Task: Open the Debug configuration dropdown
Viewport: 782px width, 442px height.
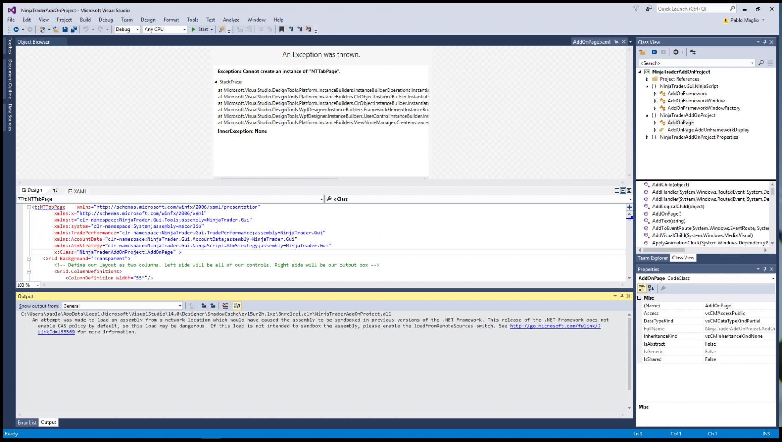Action: coord(127,29)
